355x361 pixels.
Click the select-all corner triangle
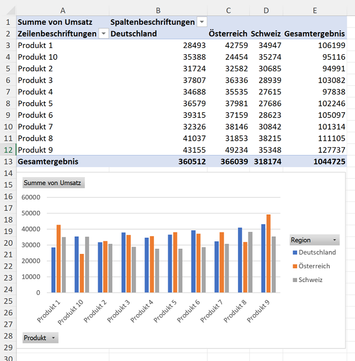tap(10, 11)
